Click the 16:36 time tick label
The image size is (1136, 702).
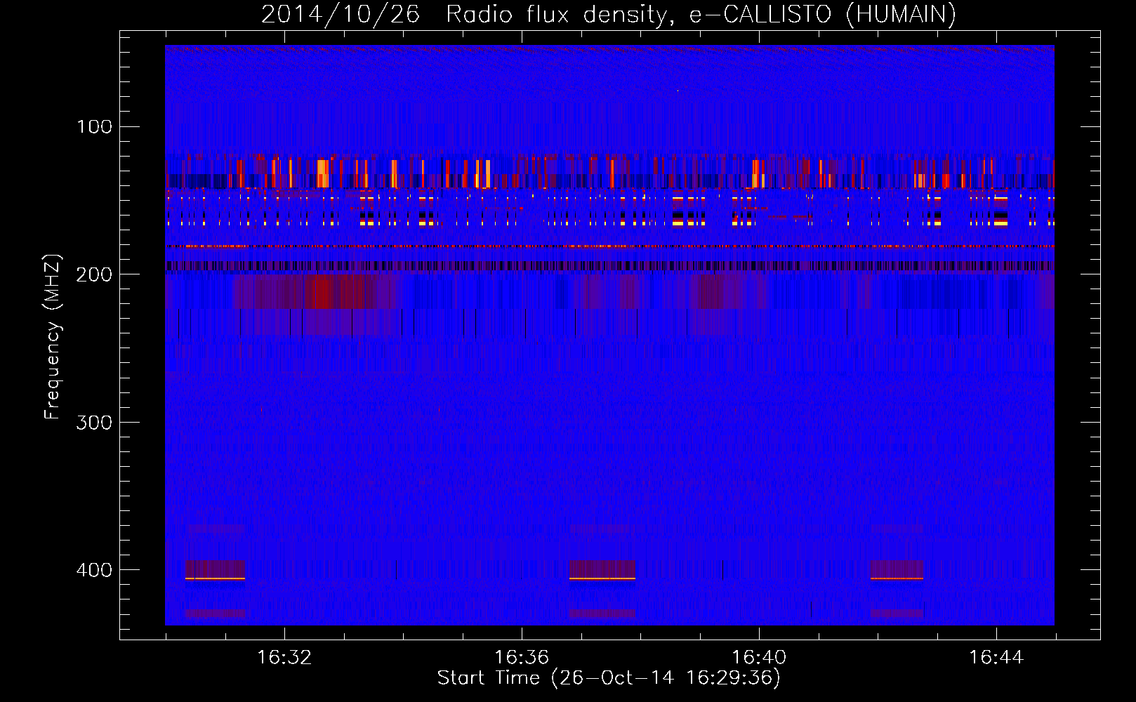point(522,657)
